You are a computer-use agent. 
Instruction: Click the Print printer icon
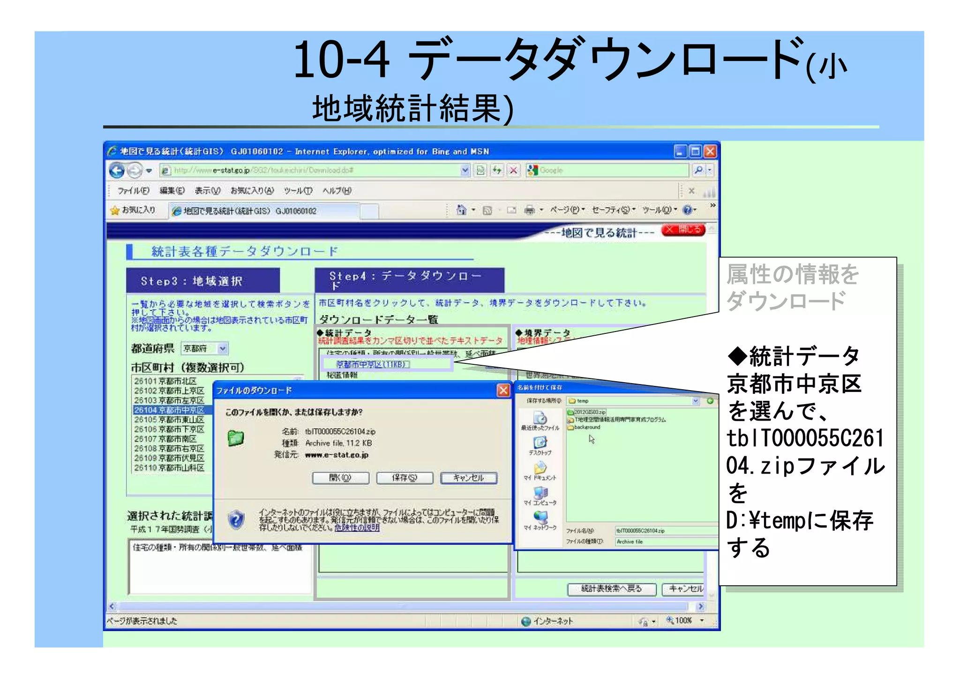529,210
